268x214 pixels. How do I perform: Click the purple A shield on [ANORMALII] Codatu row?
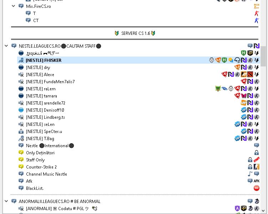point(237,208)
